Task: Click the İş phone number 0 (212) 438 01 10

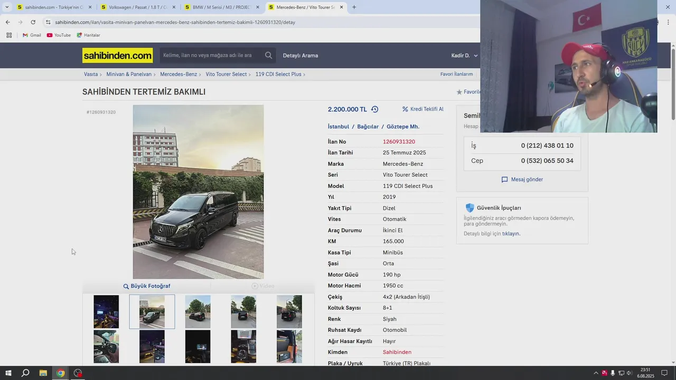Action: coord(547,146)
